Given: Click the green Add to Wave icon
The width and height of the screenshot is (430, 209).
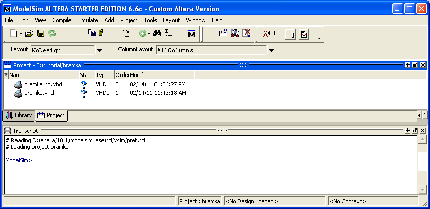Looking at the screenshot, I should 143,34.
